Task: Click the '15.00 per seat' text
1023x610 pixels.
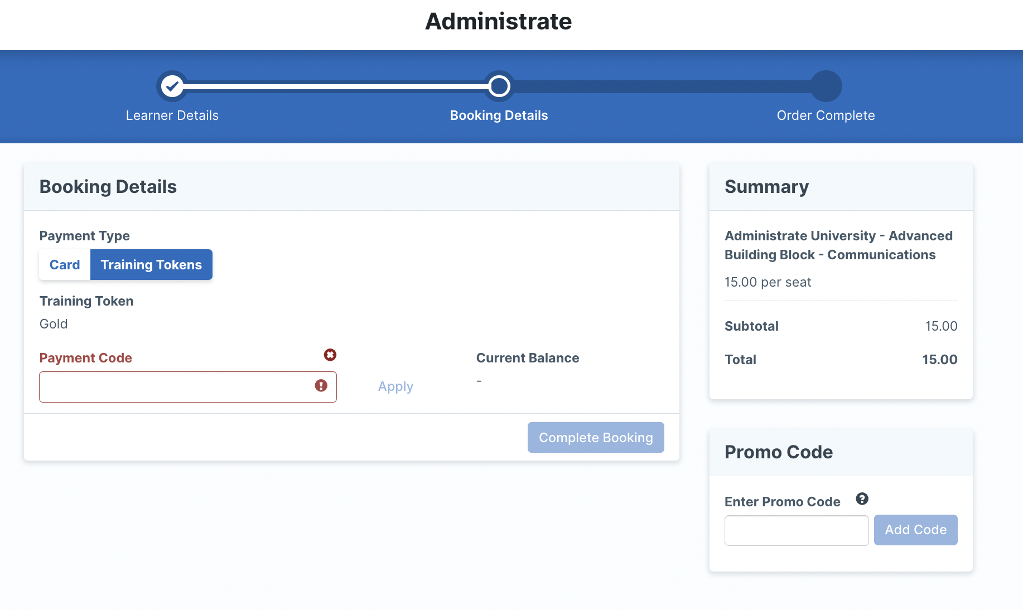Action: (x=768, y=282)
